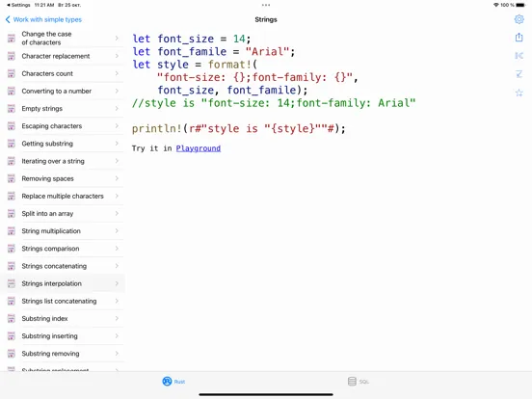The height and width of the screenshot is (399, 532).
Task: Click the icon beside Escaping characters
Action: (x=12, y=126)
